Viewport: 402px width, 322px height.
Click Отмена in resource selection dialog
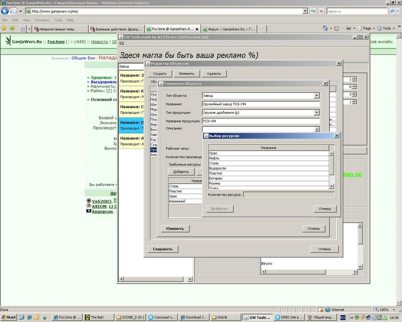click(x=325, y=209)
